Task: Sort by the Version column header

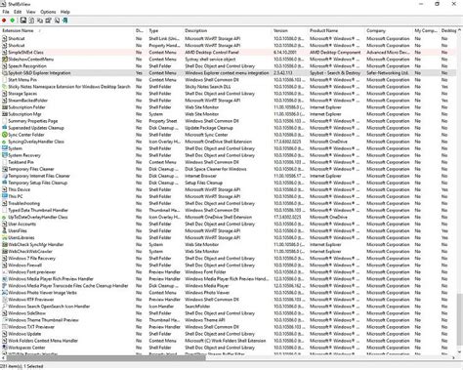Action: pos(290,30)
